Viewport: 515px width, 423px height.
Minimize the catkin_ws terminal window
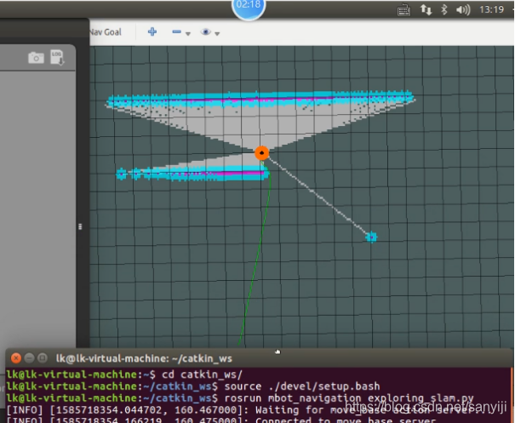pos(29,358)
